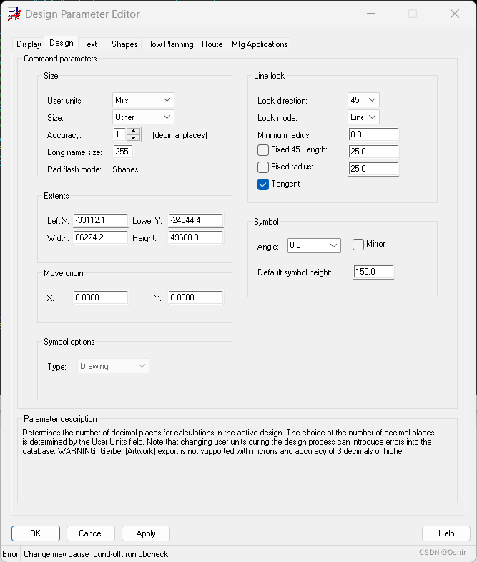Open the Lock direction dropdown
The height and width of the screenshot is (562, 477).
pos(363,100)
